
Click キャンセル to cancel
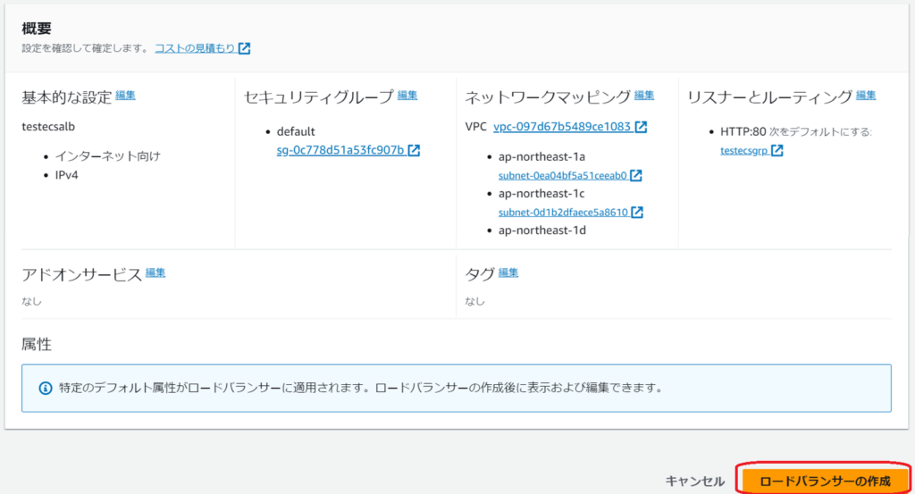(x=695, y=481)
